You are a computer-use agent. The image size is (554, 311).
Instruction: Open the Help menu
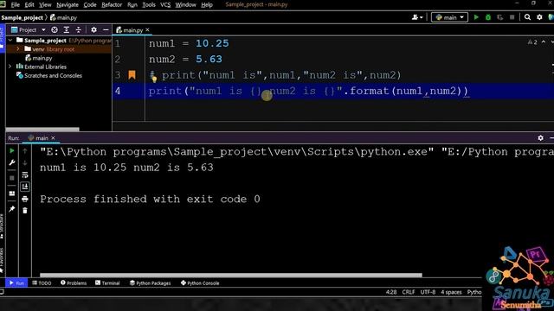point(207,4)
